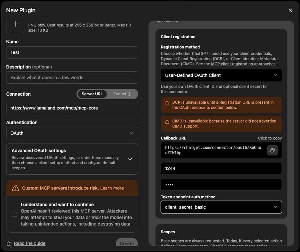Screen dimensions: 300x252
Task: Click the client ID field showing 1244
Action: point(221,168)
